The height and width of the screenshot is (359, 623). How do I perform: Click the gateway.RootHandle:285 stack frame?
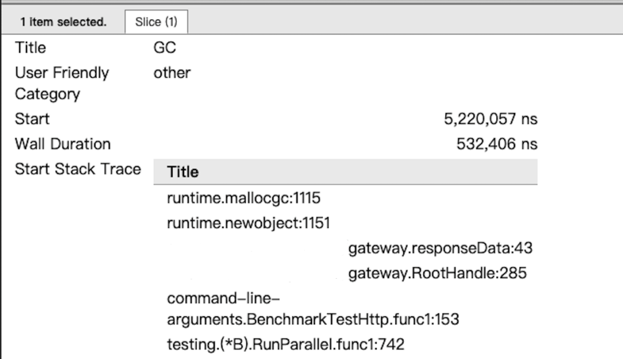437,273
